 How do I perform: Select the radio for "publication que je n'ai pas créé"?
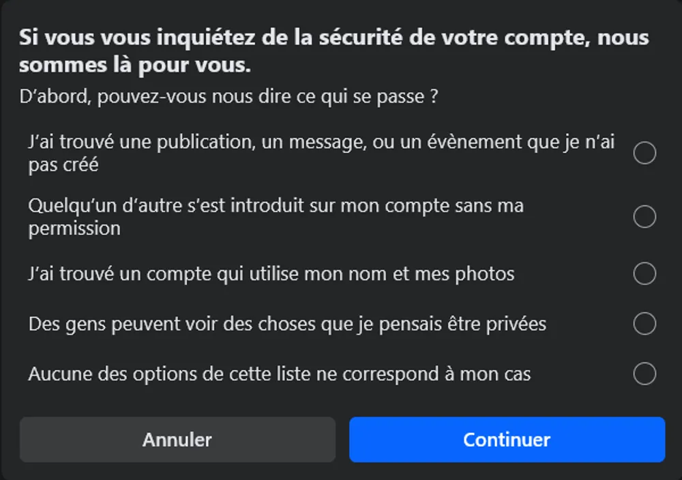click(x=644, y=153)
